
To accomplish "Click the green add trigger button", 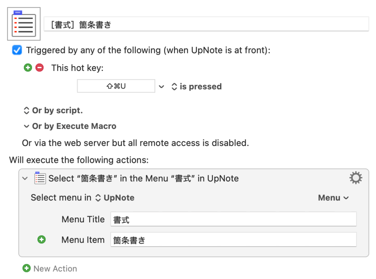I will (28, 68).
